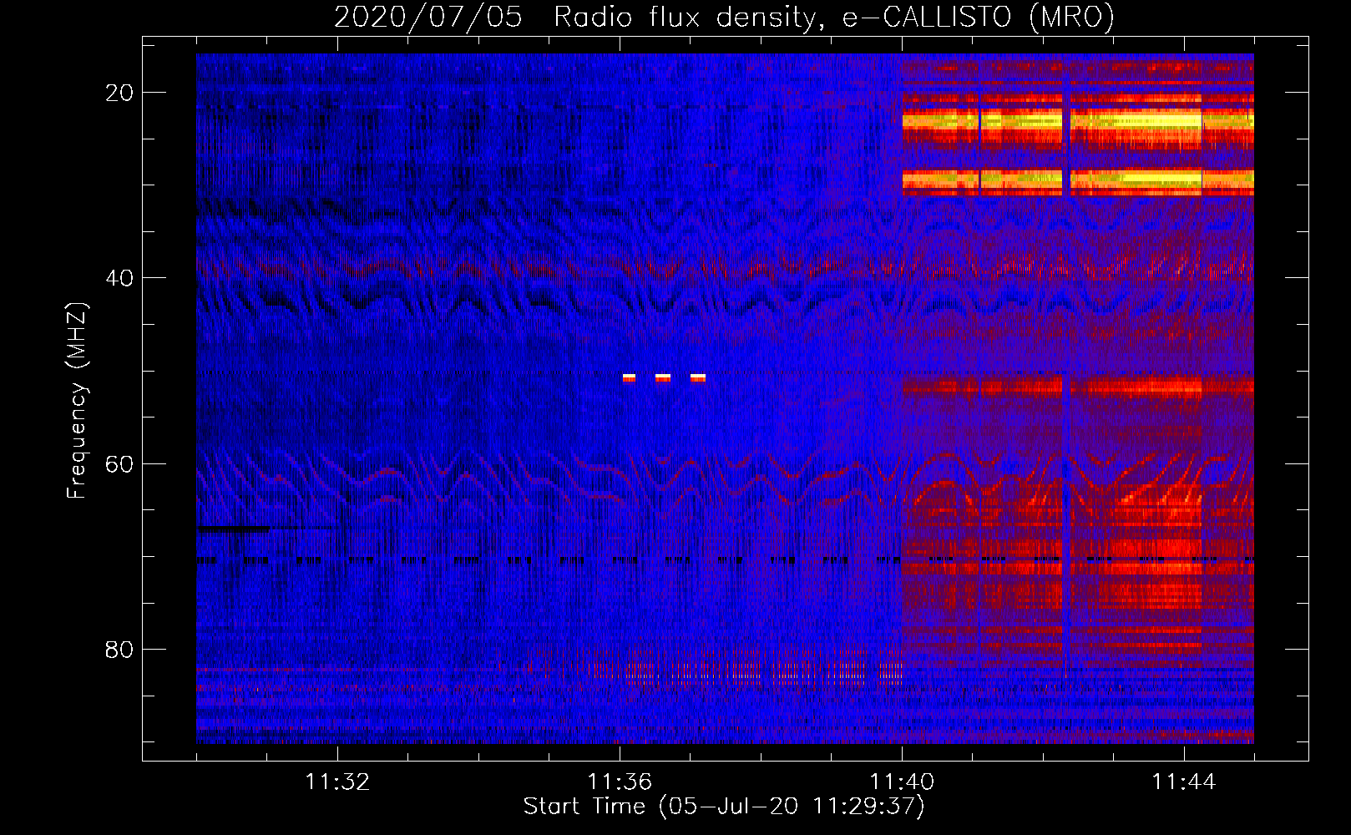Click the 11:44 time tick label
The height and width of the screenshot is (835, 1351).
point(1184,782)
